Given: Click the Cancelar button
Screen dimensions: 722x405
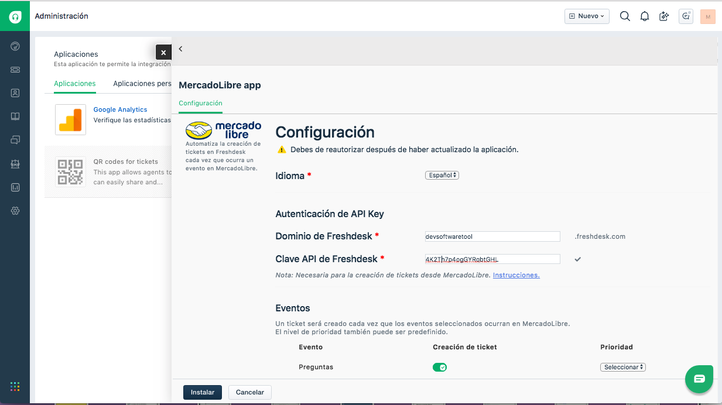Looking at the screenshot, I should [x=250, y=392].
